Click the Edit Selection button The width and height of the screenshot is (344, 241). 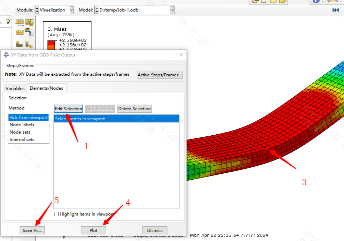(x=68, y=109)
